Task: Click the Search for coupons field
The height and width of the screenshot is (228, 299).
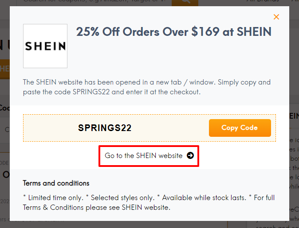Action: 94,2
